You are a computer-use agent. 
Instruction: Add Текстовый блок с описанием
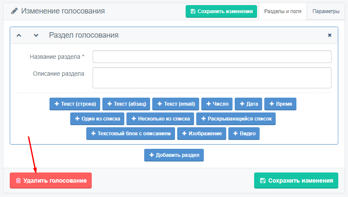click(x=131, y=134)
